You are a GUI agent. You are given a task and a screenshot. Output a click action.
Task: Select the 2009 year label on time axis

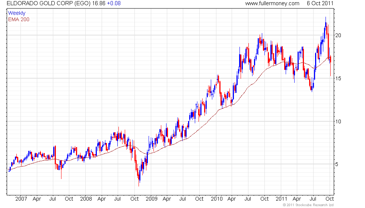pos(152,199)
